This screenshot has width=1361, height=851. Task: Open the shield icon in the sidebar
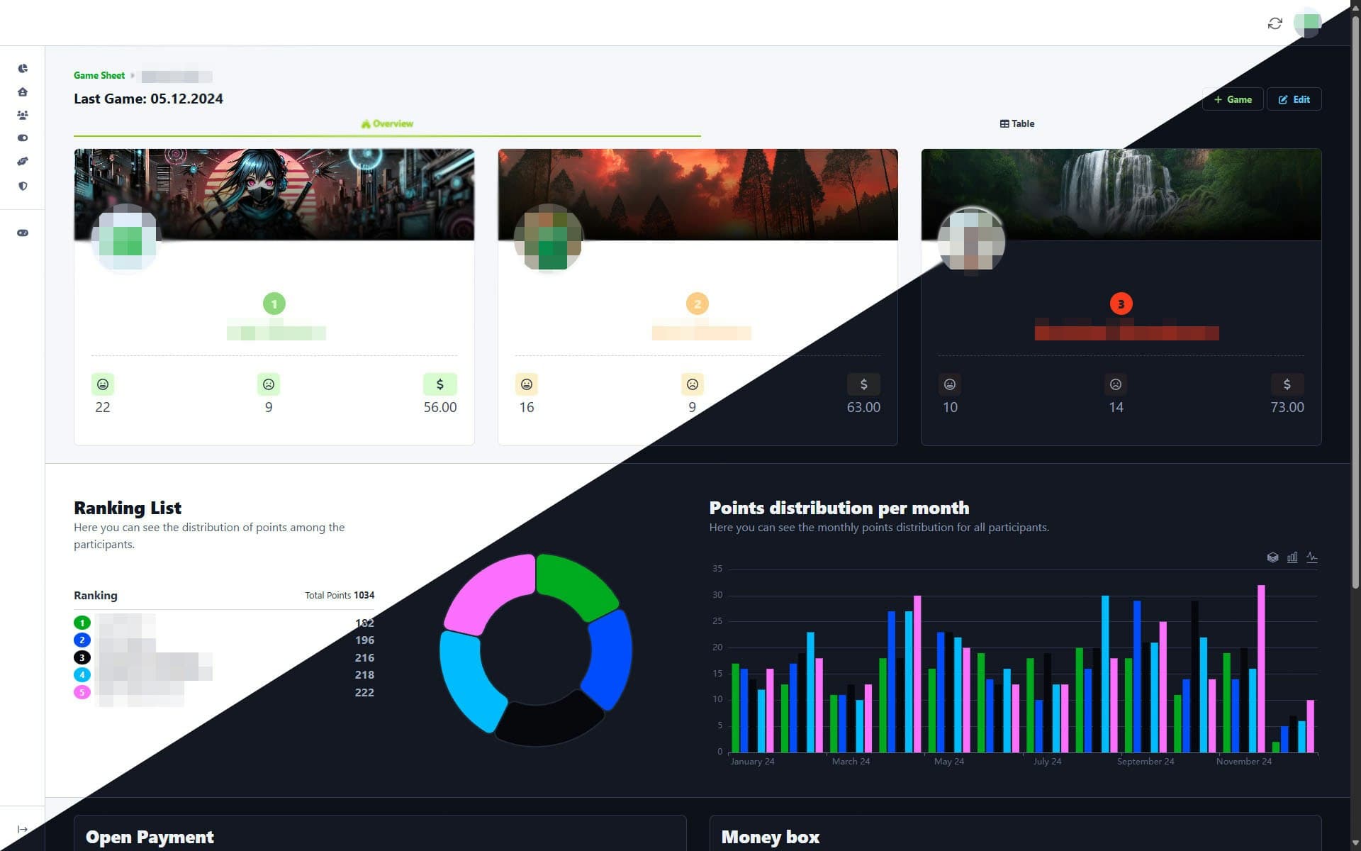coord(23,186)
